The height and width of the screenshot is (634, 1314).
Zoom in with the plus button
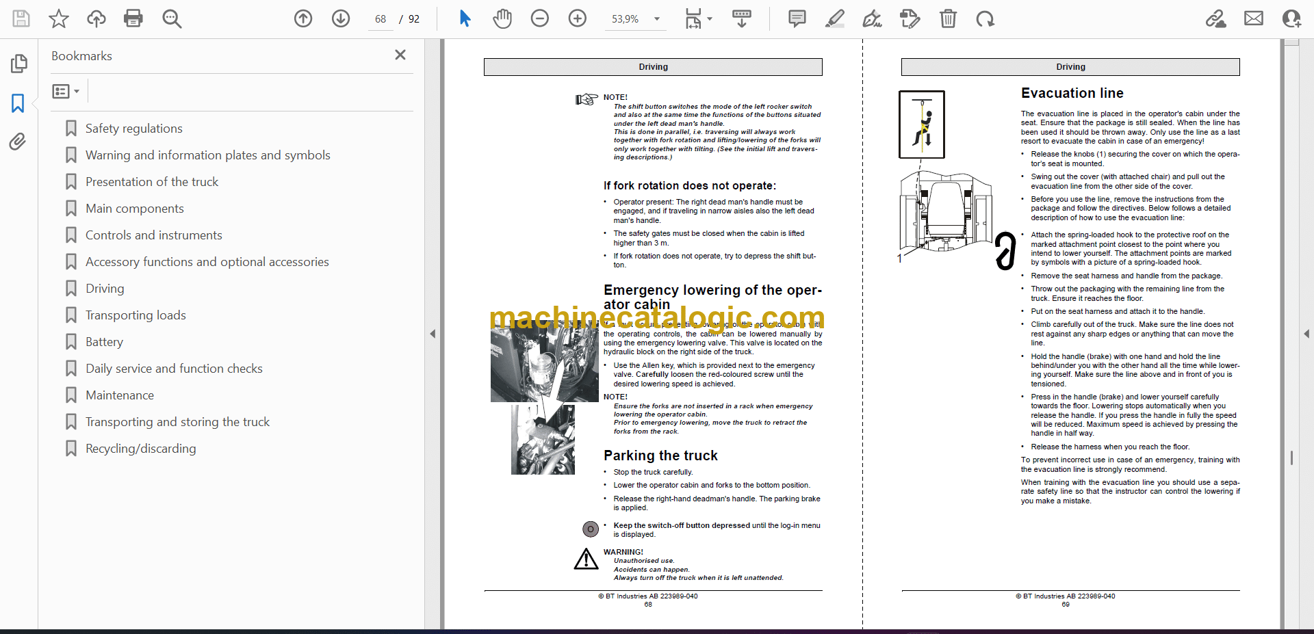pyautogui.click(x=578, y=18)
